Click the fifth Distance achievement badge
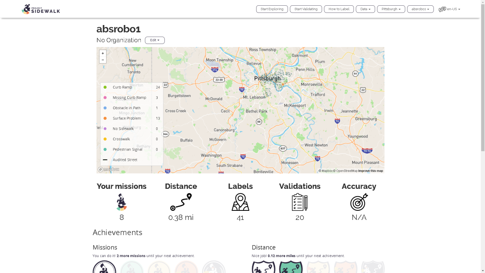Screen dimensions: 485x273 pos(372,267)
